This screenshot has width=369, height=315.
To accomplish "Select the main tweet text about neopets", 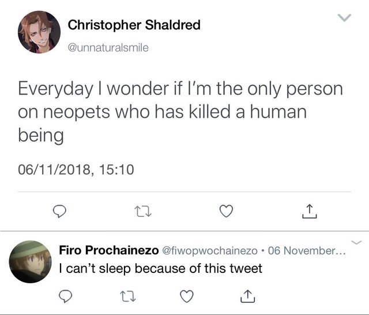I will click(x=180, y=112).
